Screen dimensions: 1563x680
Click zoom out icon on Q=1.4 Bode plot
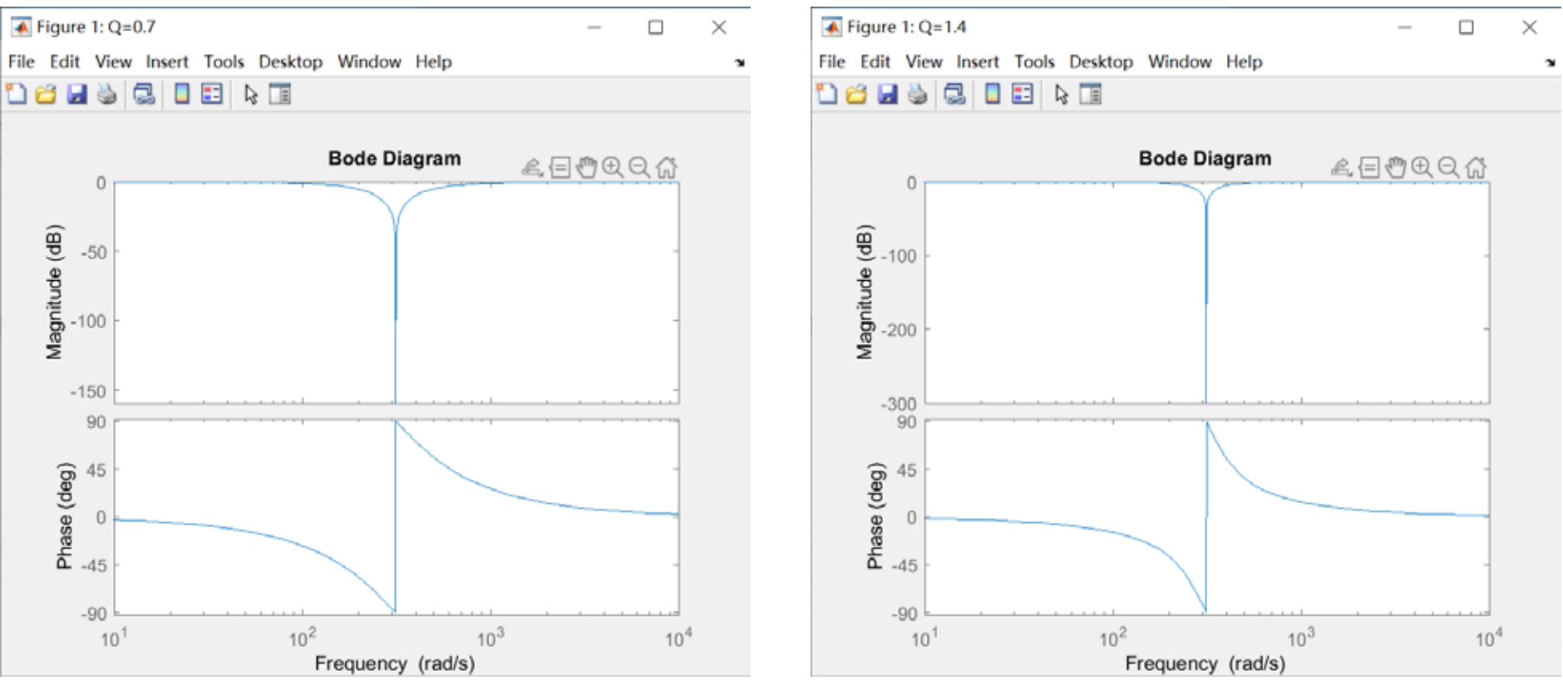(x=1448, y=168)
